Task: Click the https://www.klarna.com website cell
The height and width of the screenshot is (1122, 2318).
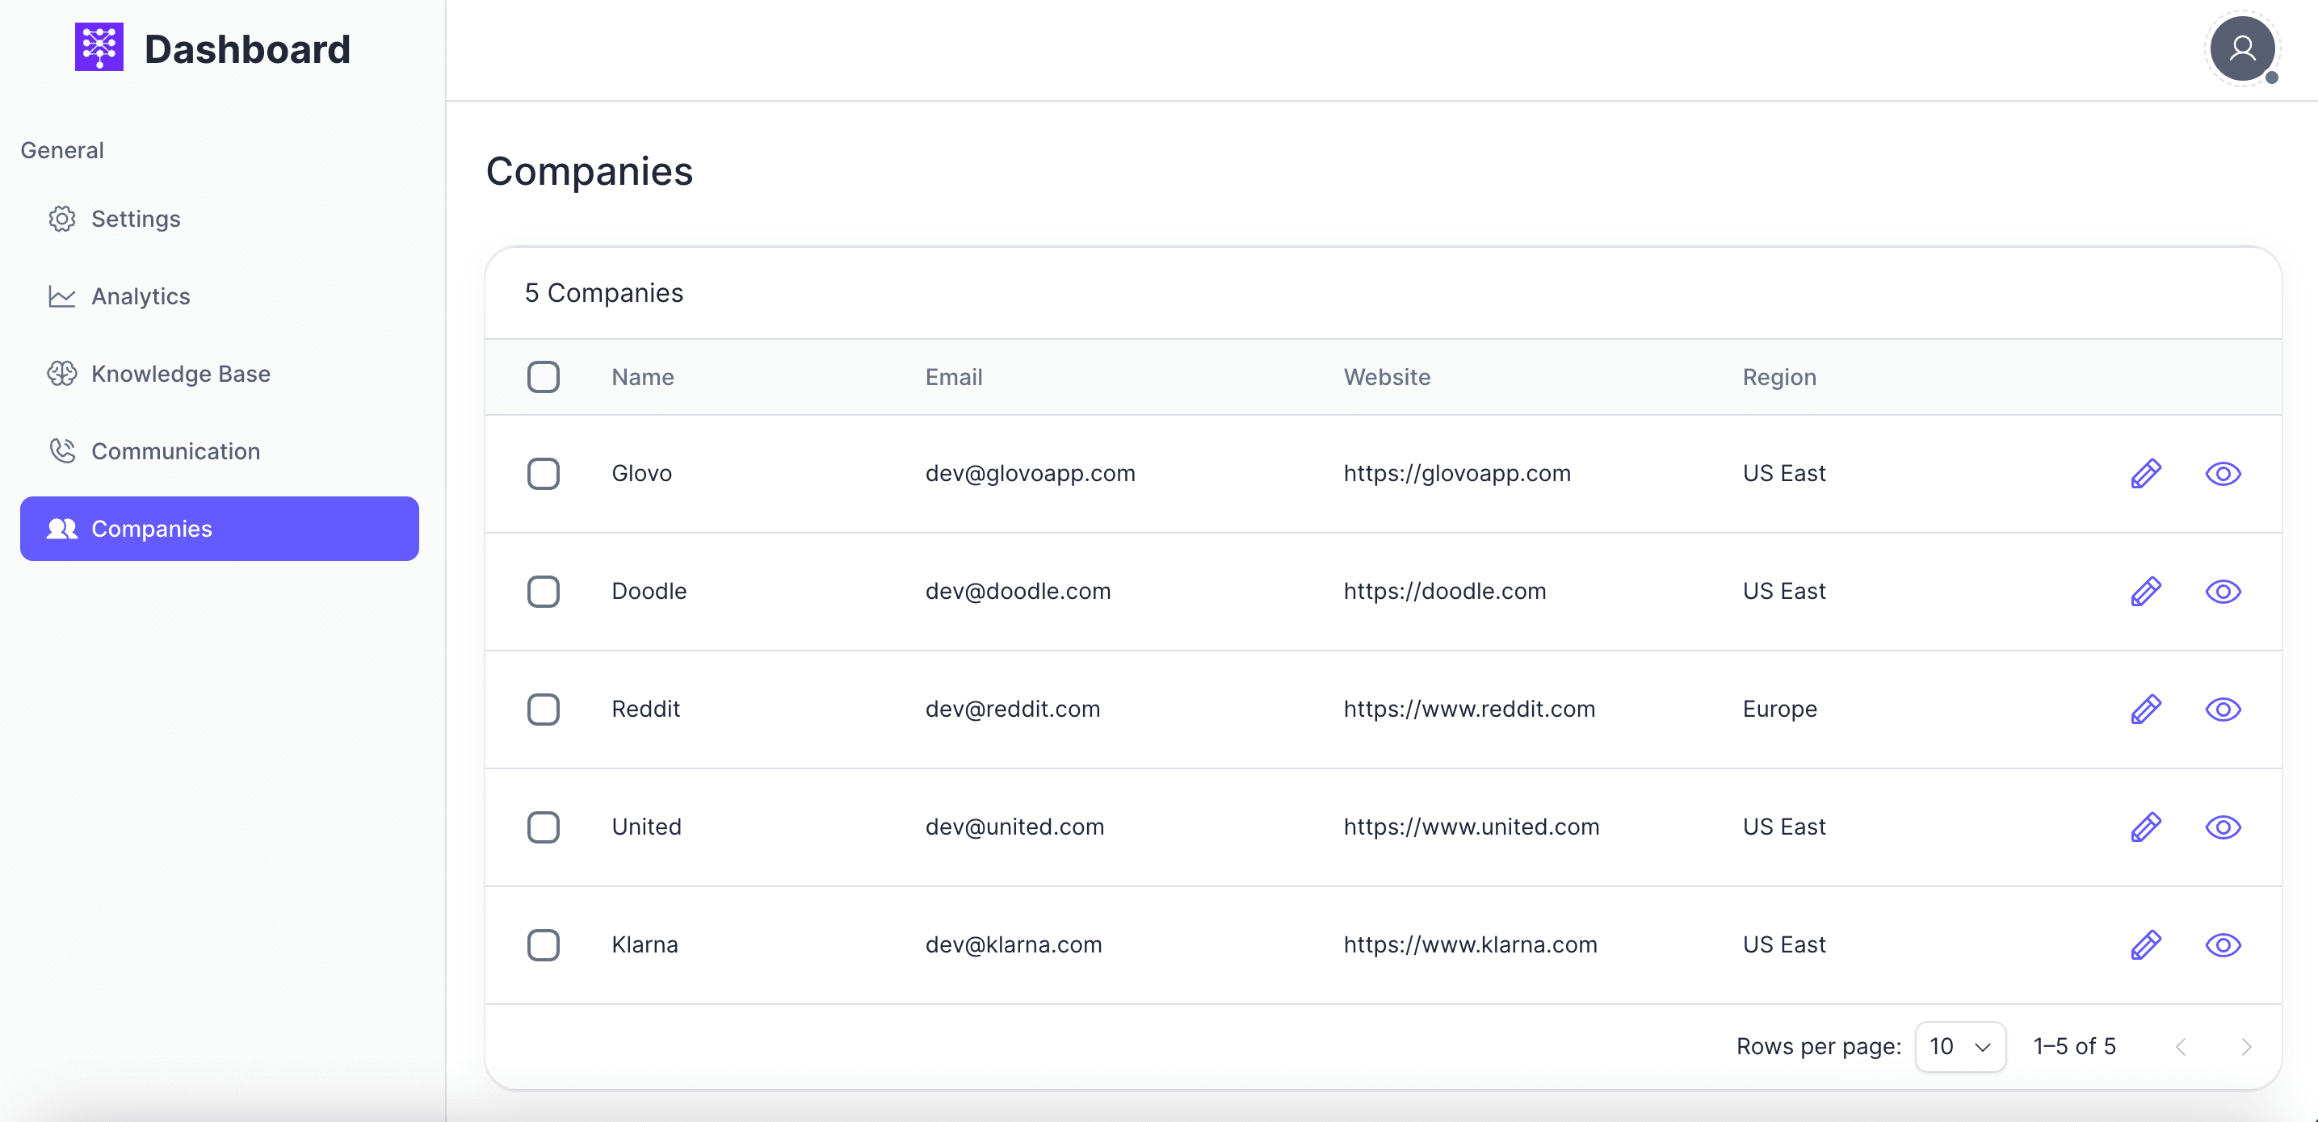Action: coord(1470,944)
